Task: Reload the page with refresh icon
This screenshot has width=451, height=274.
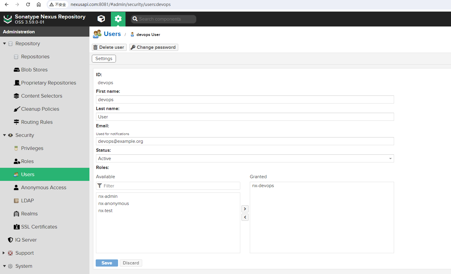Action: (x=28, y=4)
